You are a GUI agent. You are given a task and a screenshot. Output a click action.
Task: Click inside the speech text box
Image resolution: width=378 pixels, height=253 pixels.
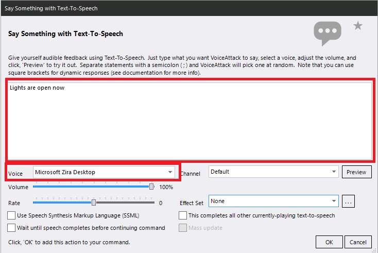tap(190, 121)
